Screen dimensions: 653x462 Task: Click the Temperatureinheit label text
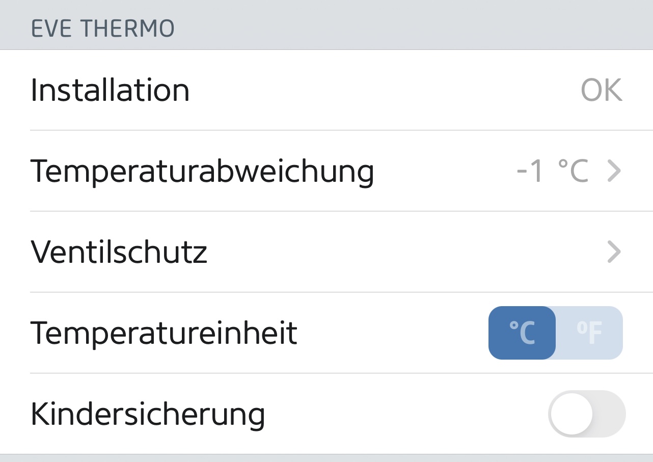pyautogui.click(x=164, y=333)
